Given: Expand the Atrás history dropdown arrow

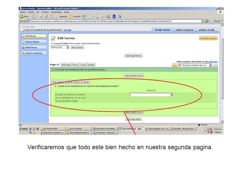Looking at the screenshot, I should point(30,17).
